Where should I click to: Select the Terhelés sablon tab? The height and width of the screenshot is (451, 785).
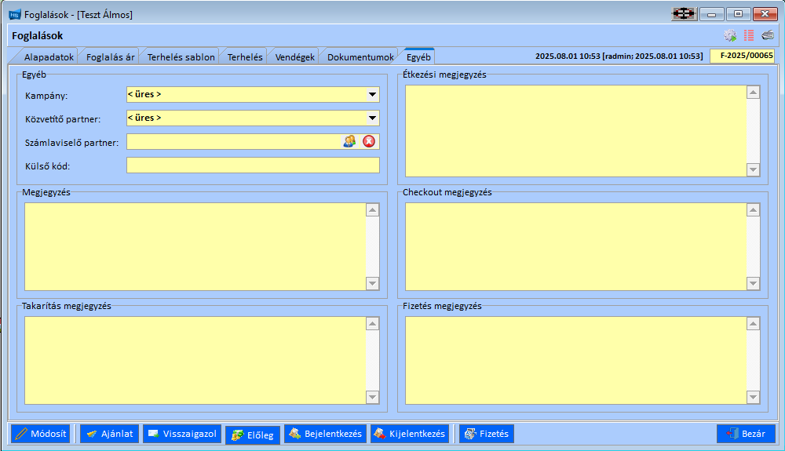(181, 57)
